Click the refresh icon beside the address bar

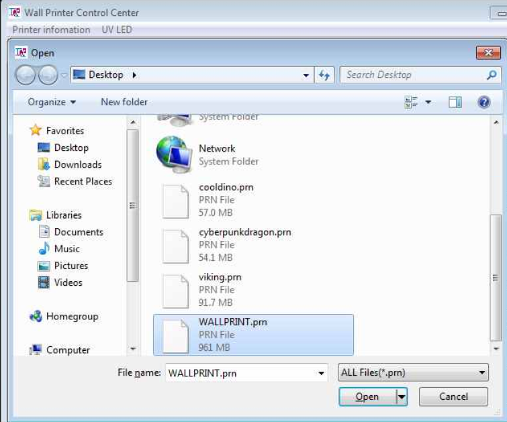[324, 75]
